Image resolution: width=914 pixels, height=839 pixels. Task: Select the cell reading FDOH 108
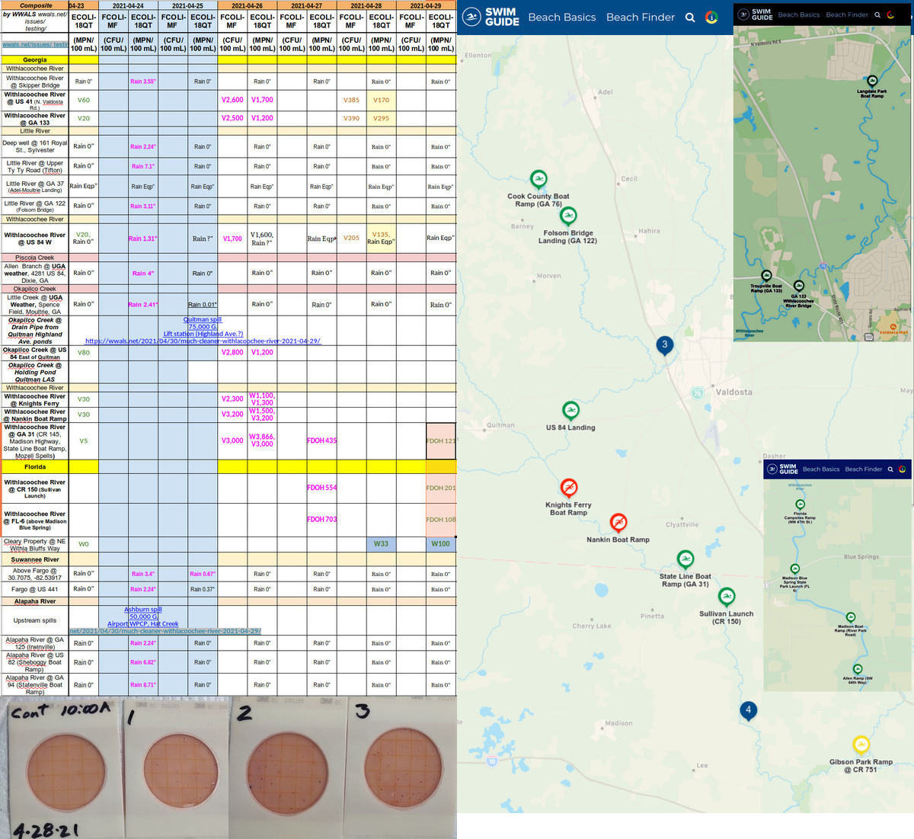(441, 520)
